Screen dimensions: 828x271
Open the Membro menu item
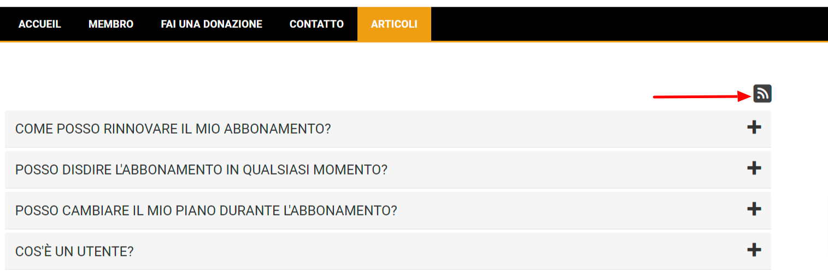pos(111,24)
